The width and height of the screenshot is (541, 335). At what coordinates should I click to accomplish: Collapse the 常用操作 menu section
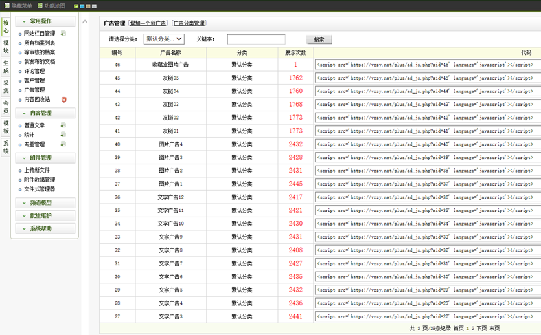click(45, 21)
